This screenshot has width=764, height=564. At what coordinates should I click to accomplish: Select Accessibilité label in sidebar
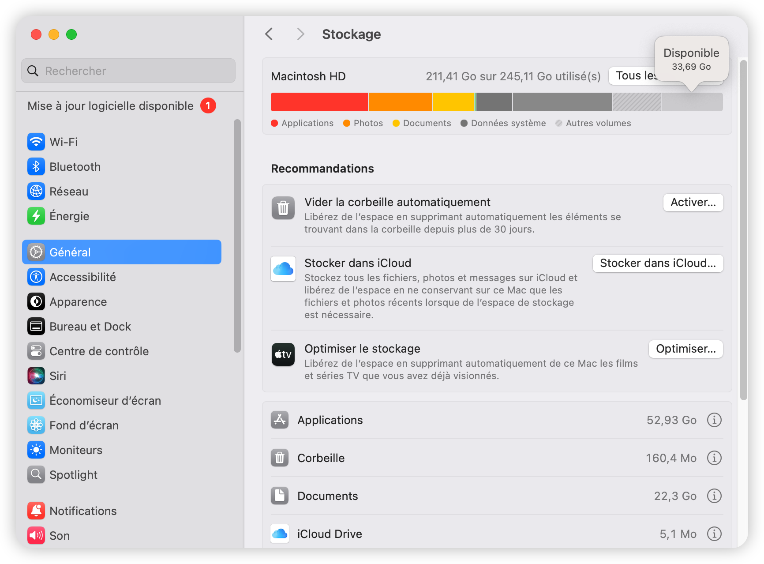[x=82, y=277]
